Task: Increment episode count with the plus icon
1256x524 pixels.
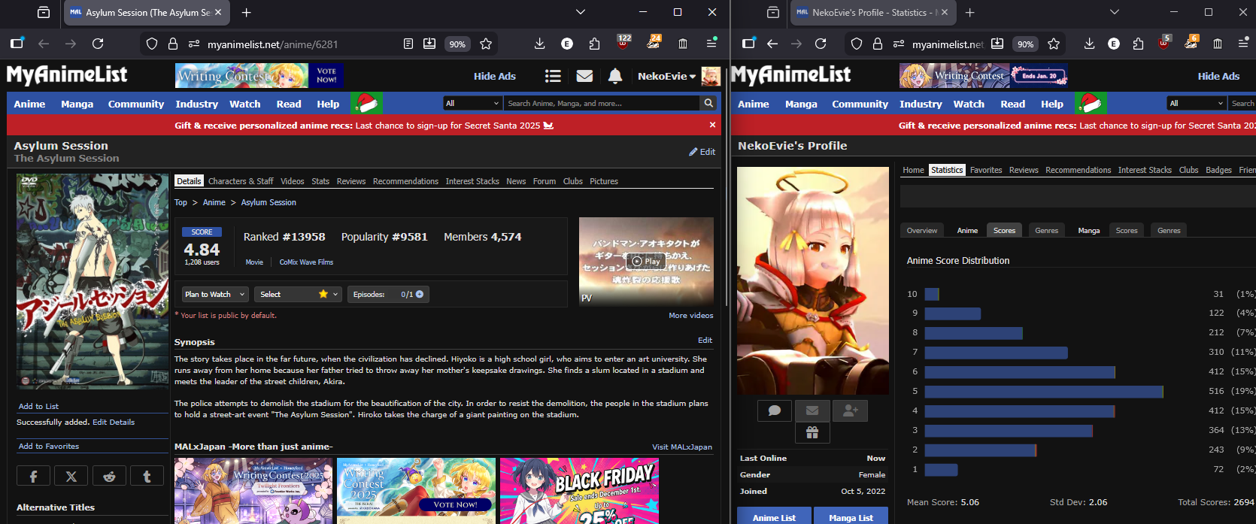Action: click(x=420, y=294)
